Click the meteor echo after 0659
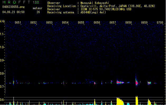 [x=149, y=83]
